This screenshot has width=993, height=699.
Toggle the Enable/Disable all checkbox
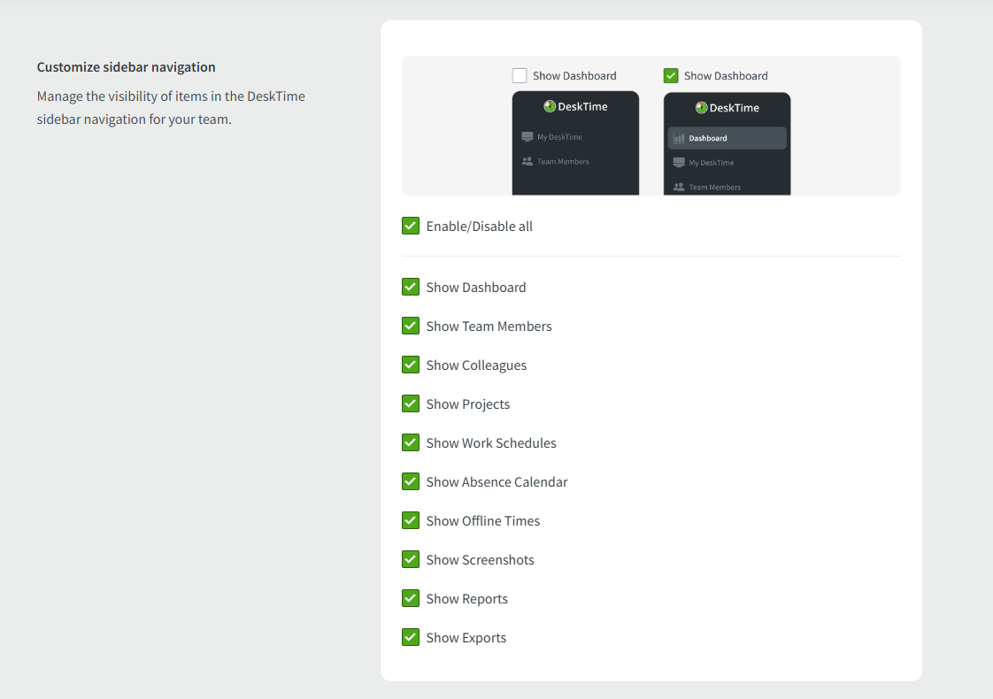pyautogui.click(x=411, y=227)
